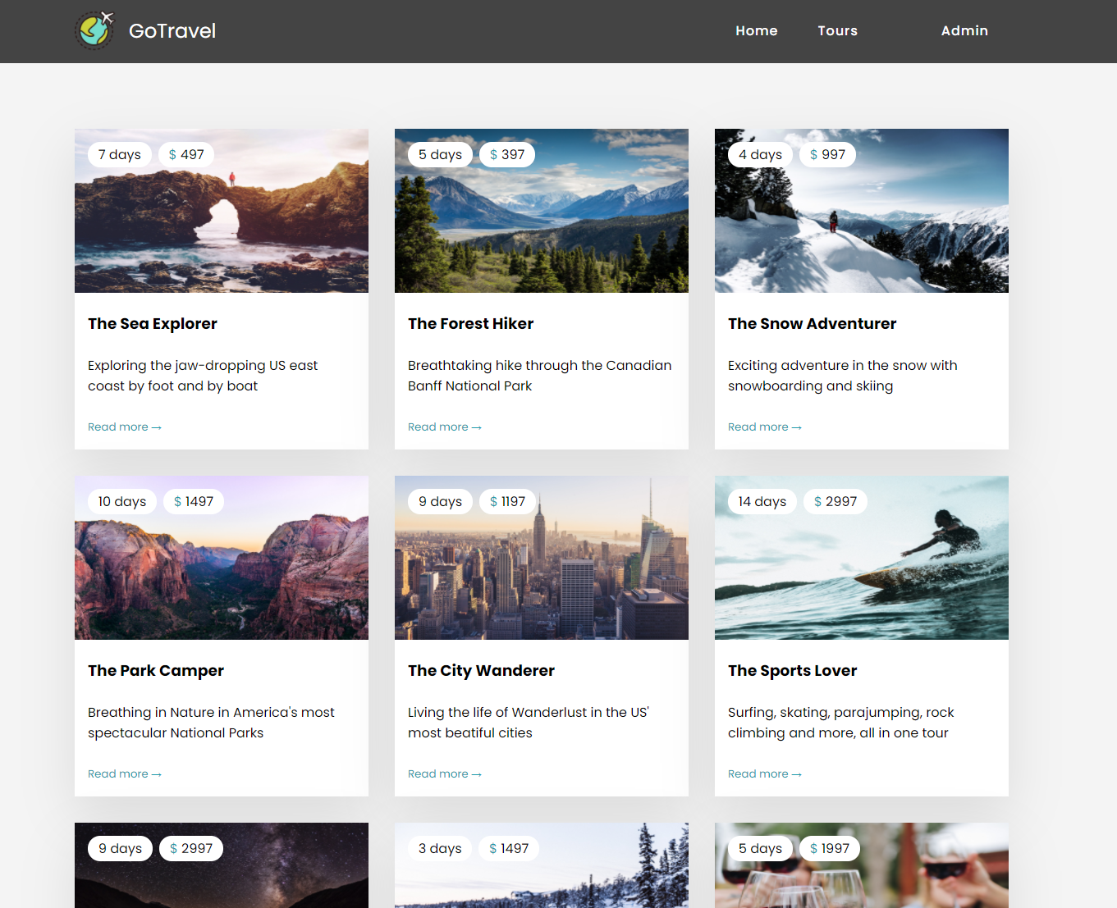Image resolution: width=1117 pixels, height=908 pixels.
Task: Click The Park Camper canyon photo
Action: tap(222, 558)
